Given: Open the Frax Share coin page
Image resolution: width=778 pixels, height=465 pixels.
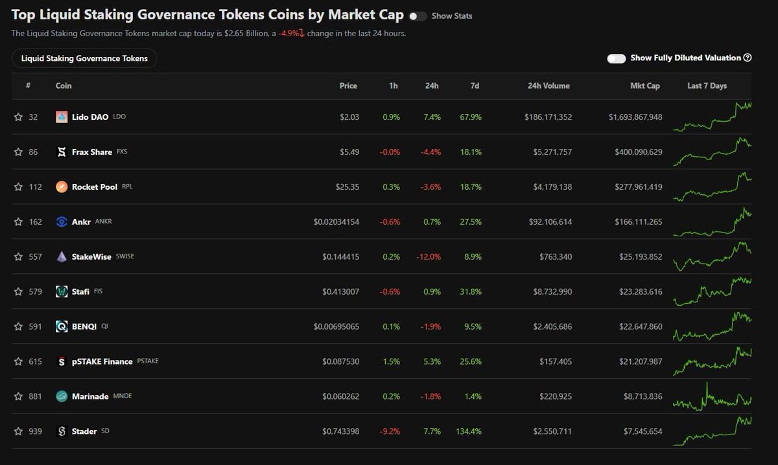Looking at the screenshot, I should pos(92,152).
